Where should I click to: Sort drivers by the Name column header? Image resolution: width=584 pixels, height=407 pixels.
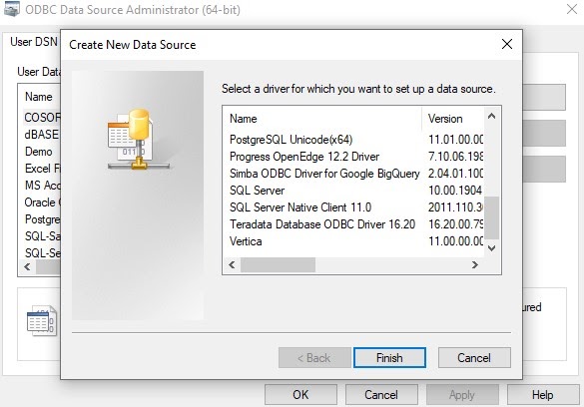[x=322, y=119]
